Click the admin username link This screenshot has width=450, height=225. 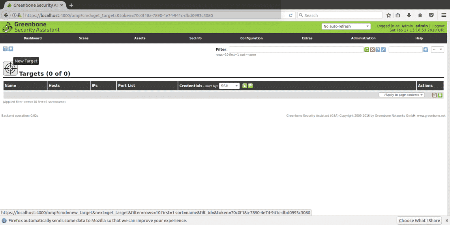421,26
